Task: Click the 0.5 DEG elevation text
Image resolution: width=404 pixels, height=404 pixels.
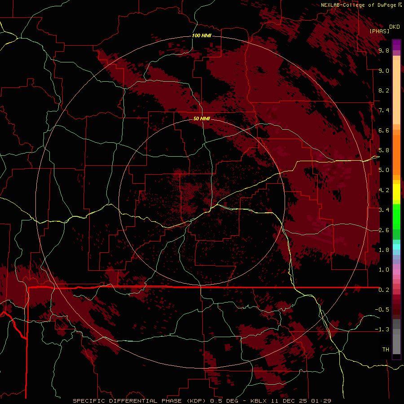Action: (224, 401)
